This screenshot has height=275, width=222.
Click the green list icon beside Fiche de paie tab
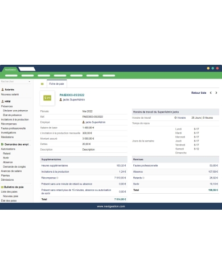pos(42,84)
